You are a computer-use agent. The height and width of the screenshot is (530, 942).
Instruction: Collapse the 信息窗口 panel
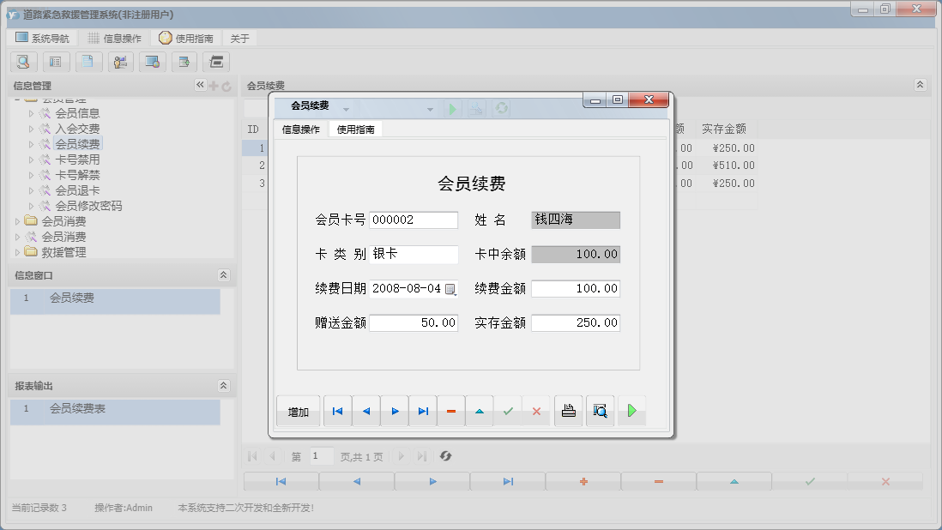[222, 275]
